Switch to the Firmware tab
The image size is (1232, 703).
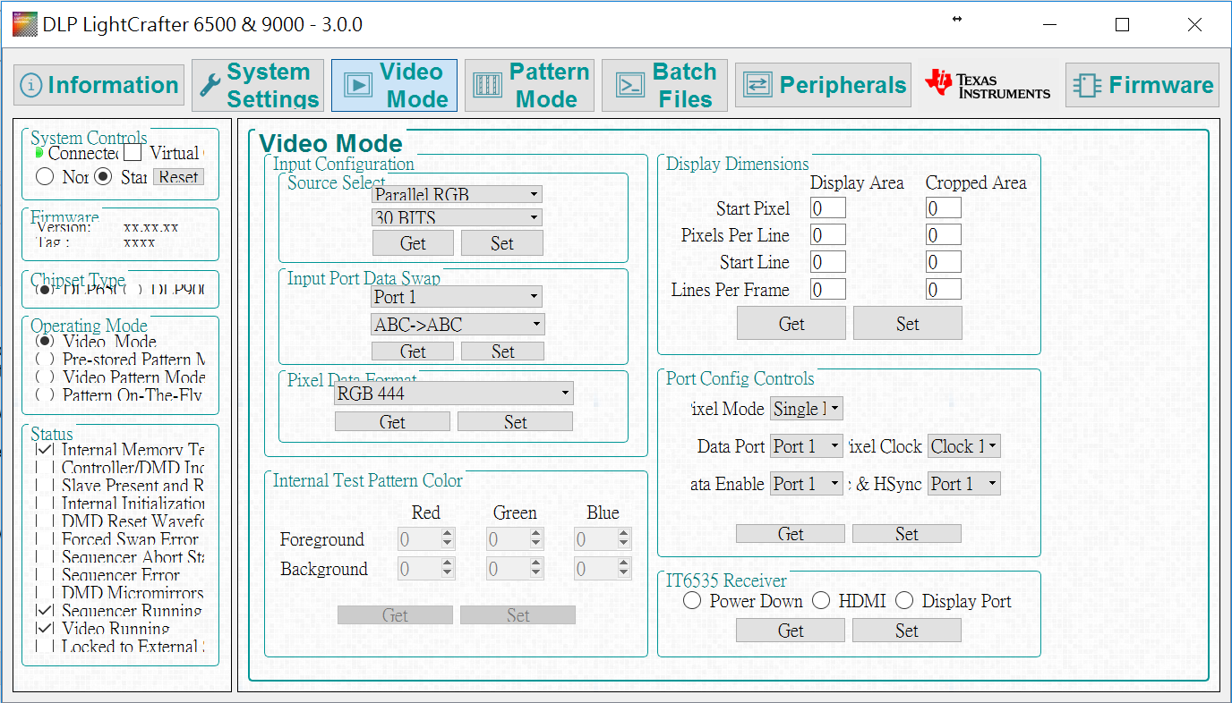pyautogui.click(x=1142, y=85)
